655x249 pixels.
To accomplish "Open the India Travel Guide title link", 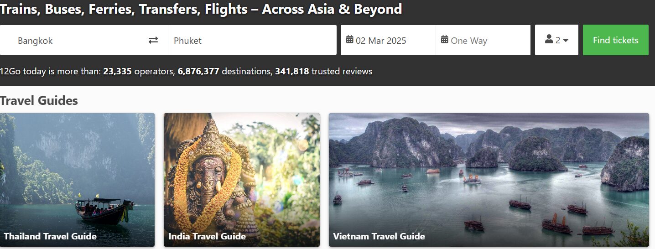I will tap(207, 236).
